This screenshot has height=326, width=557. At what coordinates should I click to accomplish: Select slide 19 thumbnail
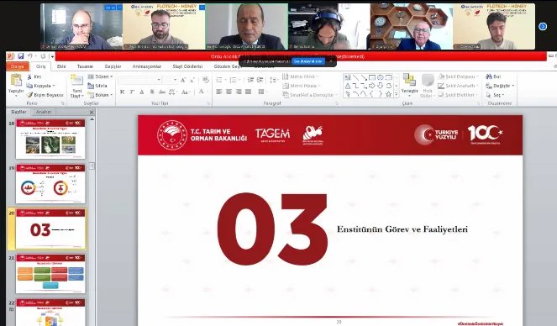coord(50,183)
